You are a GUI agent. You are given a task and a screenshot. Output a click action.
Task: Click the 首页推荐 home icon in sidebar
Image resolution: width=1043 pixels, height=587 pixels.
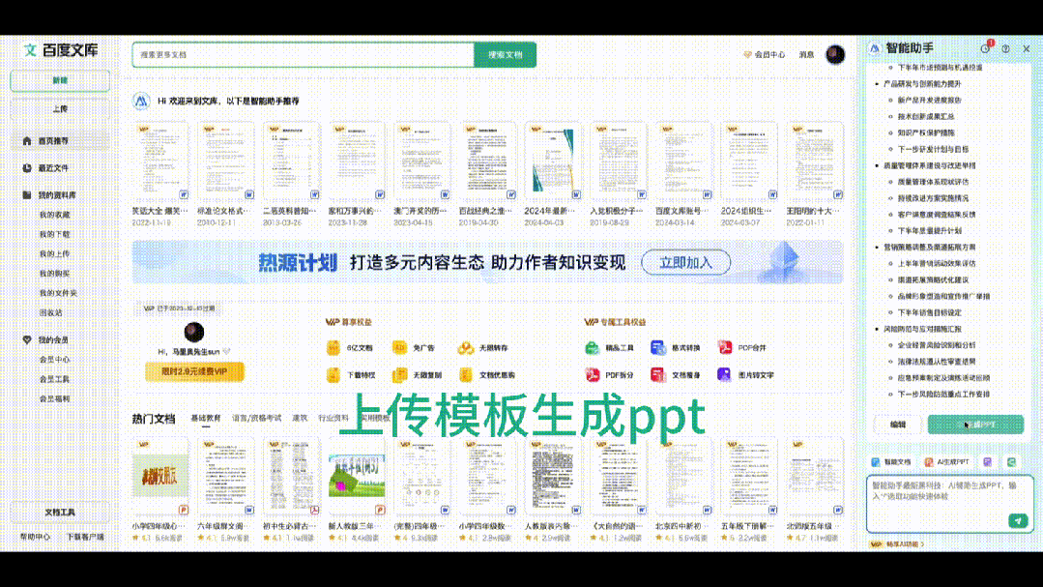coord(27,141)
